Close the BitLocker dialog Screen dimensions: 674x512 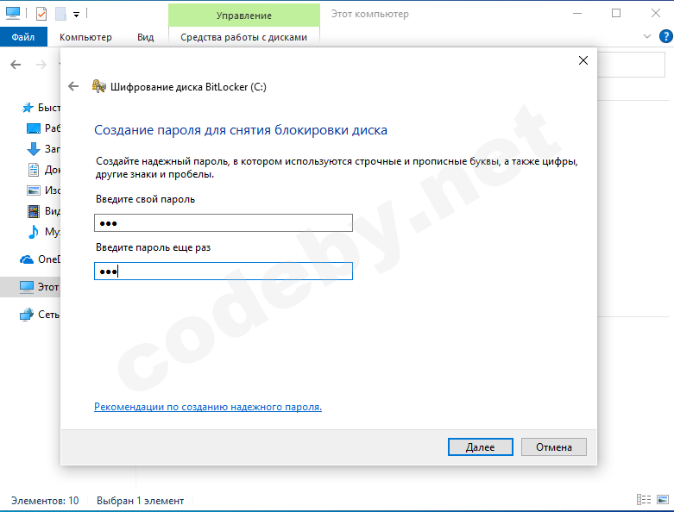[583, 60]
